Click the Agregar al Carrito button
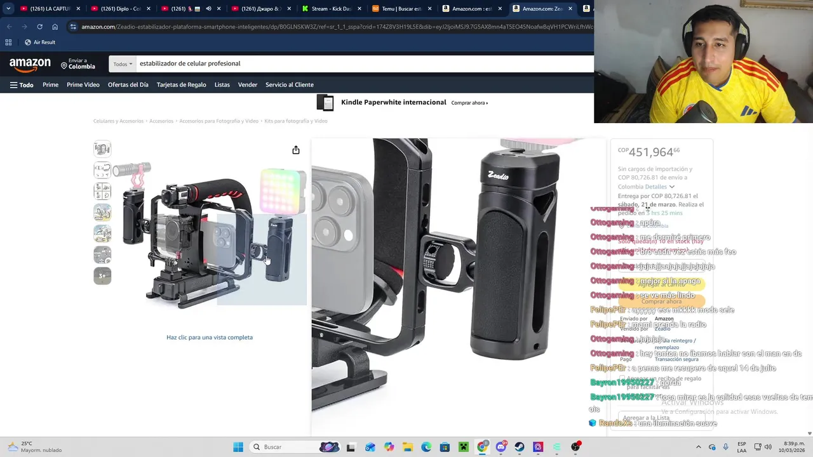Image resolution: width=813 pixels, height=457 pixels. 661,284
